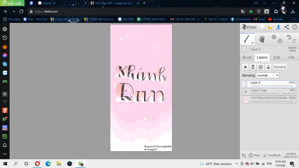Open Cốc Cốc sidebar settings gear
This screenshot has height=168, width=299.
(5, 29)
